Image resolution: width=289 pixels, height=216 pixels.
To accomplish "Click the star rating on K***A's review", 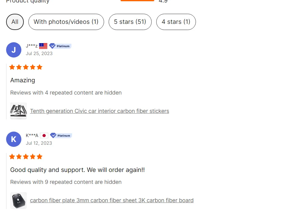I will (x=26, y=157).
